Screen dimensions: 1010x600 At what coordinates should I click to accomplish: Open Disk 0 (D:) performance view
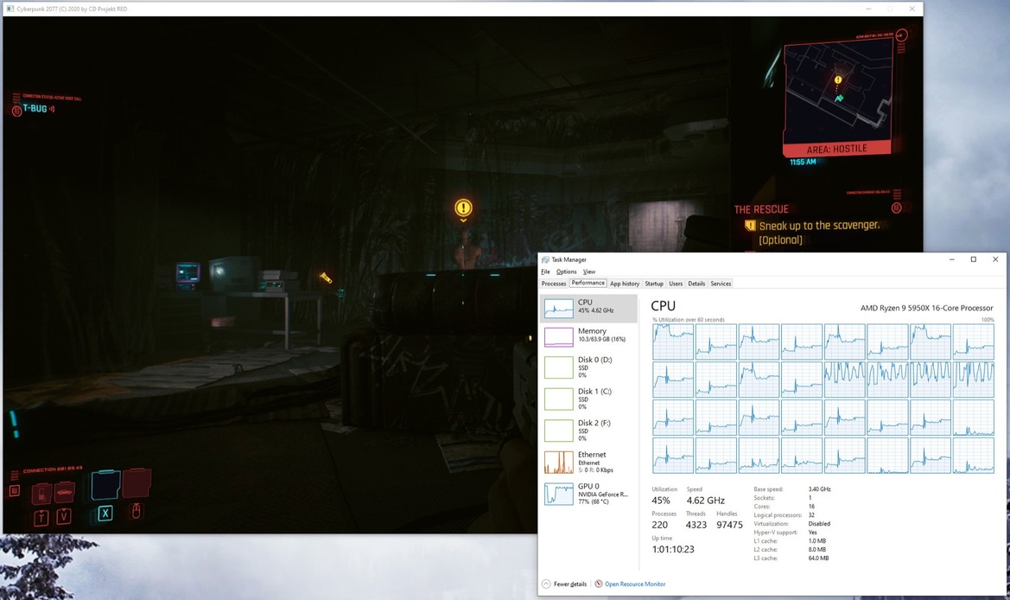(x=588, y=367)
